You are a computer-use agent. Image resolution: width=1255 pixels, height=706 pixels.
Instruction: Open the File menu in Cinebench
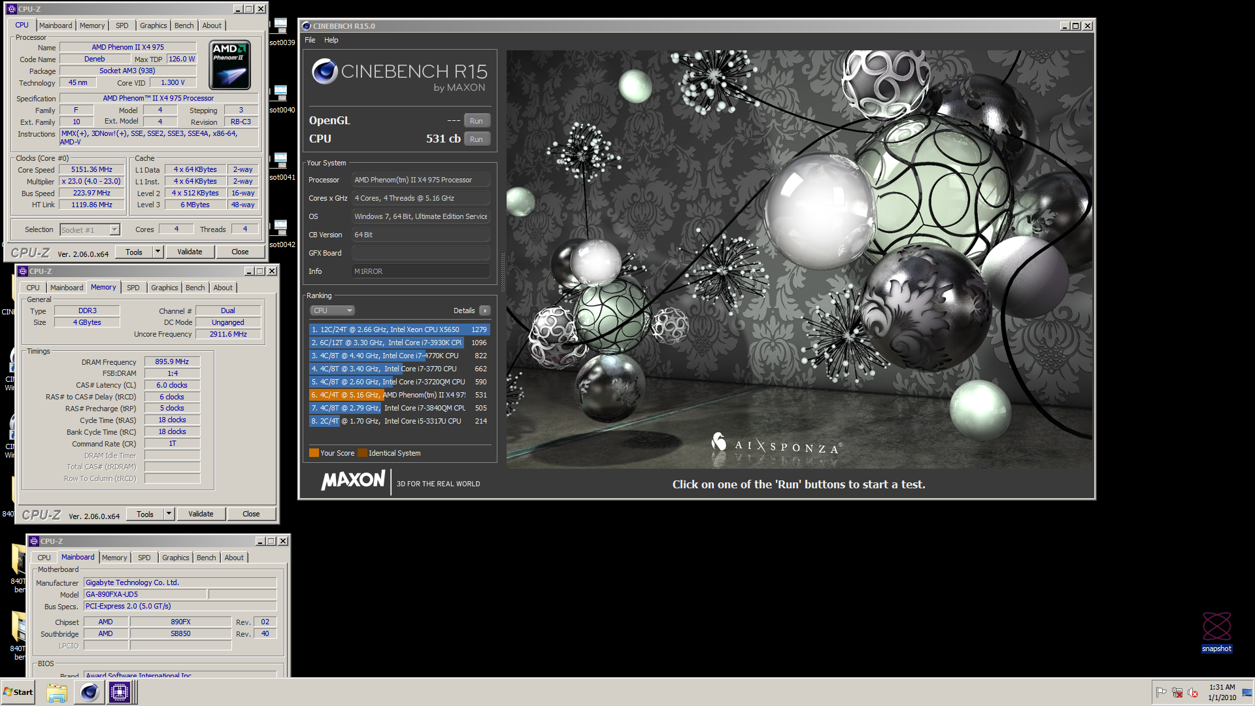pyautogui.click(x=310, y=40)
